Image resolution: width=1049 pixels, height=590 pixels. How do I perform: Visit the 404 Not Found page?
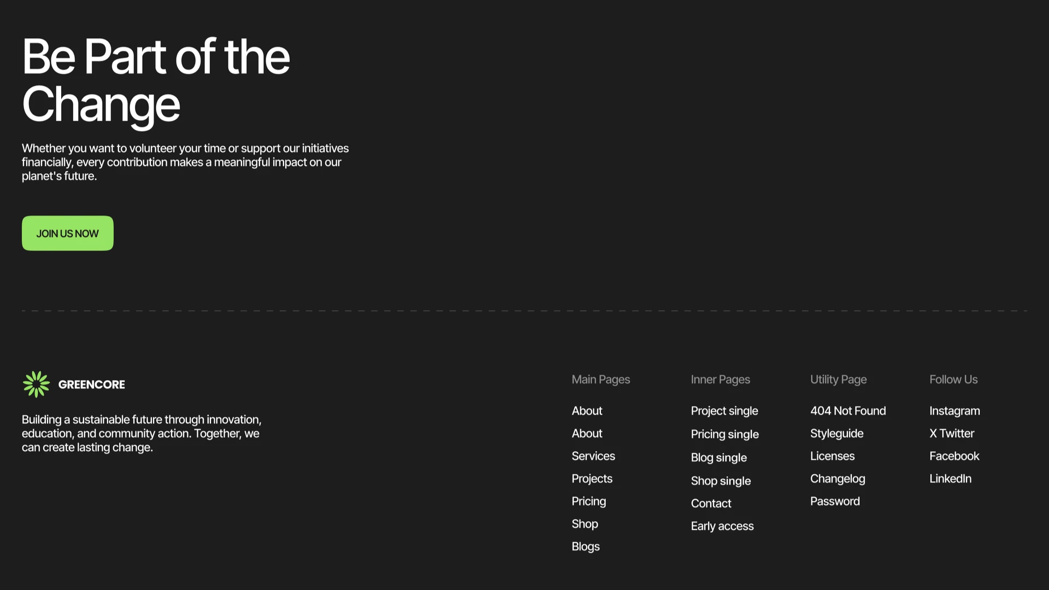pos(848,411)
